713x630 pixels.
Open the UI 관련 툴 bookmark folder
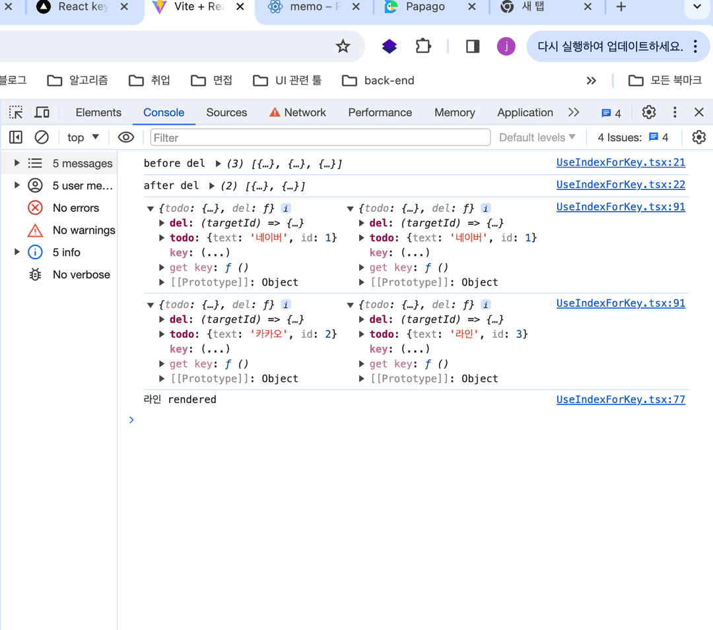pos(287,80)
